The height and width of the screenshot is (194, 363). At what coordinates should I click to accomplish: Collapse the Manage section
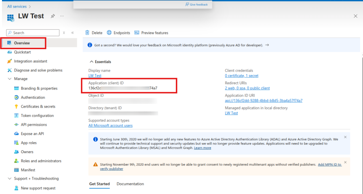pos(10,79)
